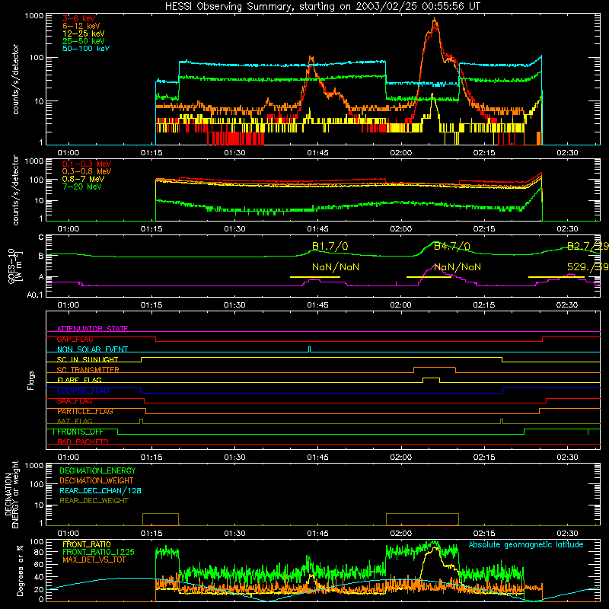Click the REAR_DEC_WEIGHT legend label
Screen dimensions: 609x609
click(x=94, y=501)
